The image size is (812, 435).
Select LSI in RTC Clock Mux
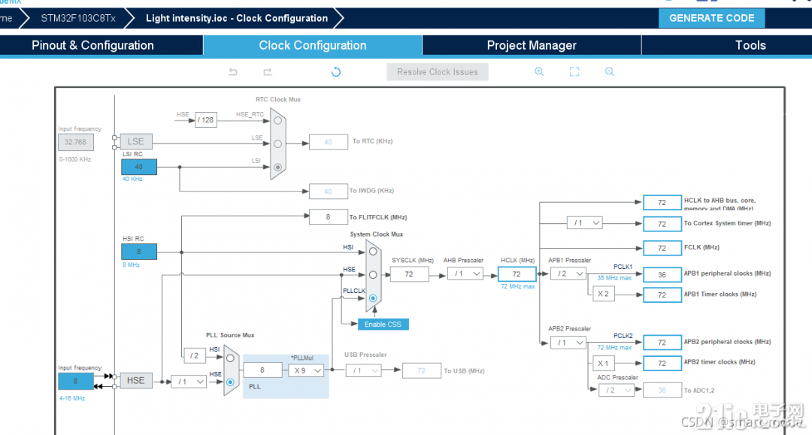point(278,167)
